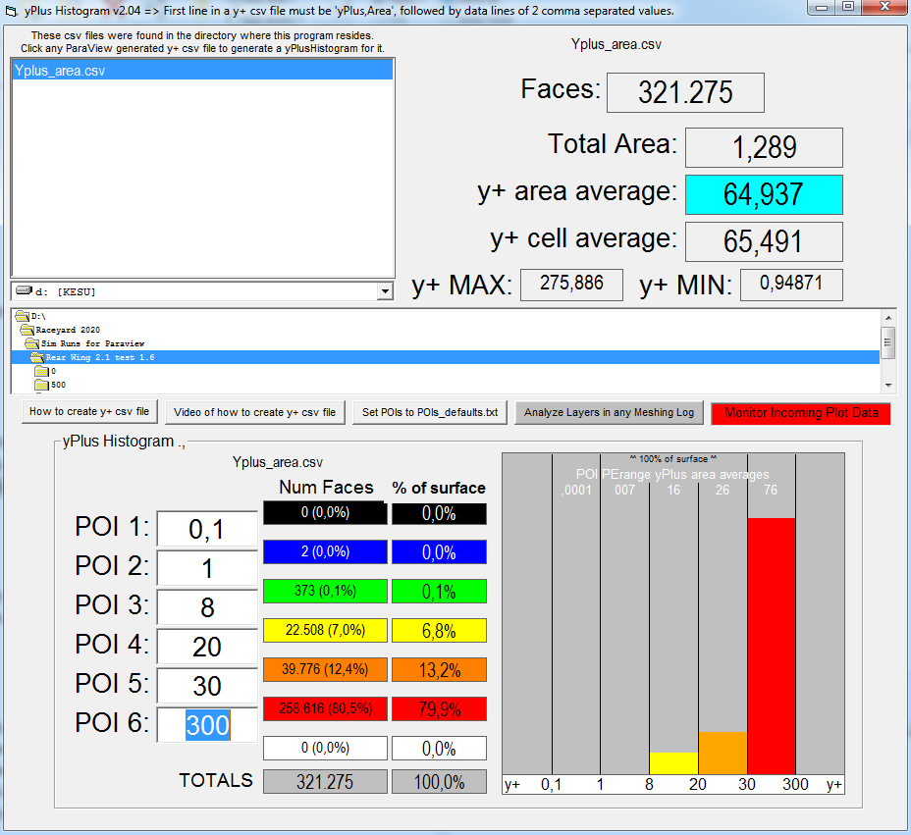Click Analyze Layers in any Meshing Log
Viewport: 911px width, 835px height.
(609, 412)
